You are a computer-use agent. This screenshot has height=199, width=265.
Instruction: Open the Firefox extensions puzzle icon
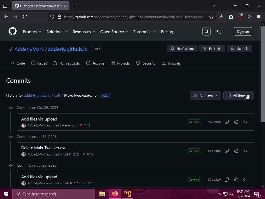click(x=231, y=17)
